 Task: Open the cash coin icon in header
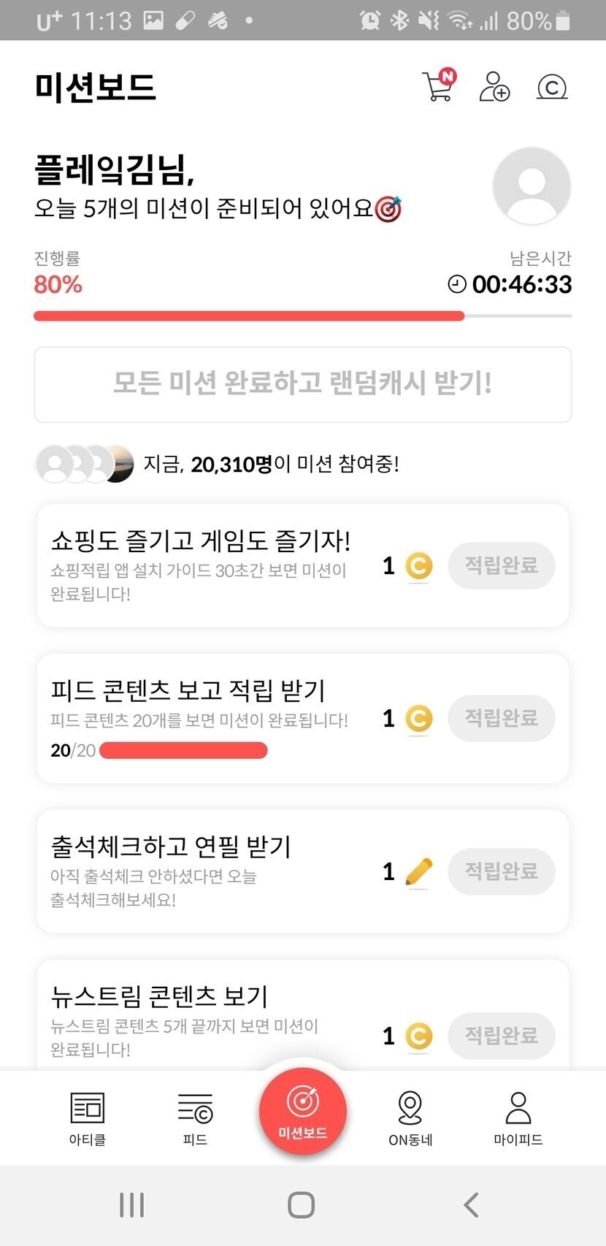click(x=552, y=88)
